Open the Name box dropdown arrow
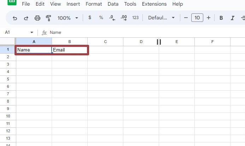This screenshot has width=245, height=146. [32, 32]
